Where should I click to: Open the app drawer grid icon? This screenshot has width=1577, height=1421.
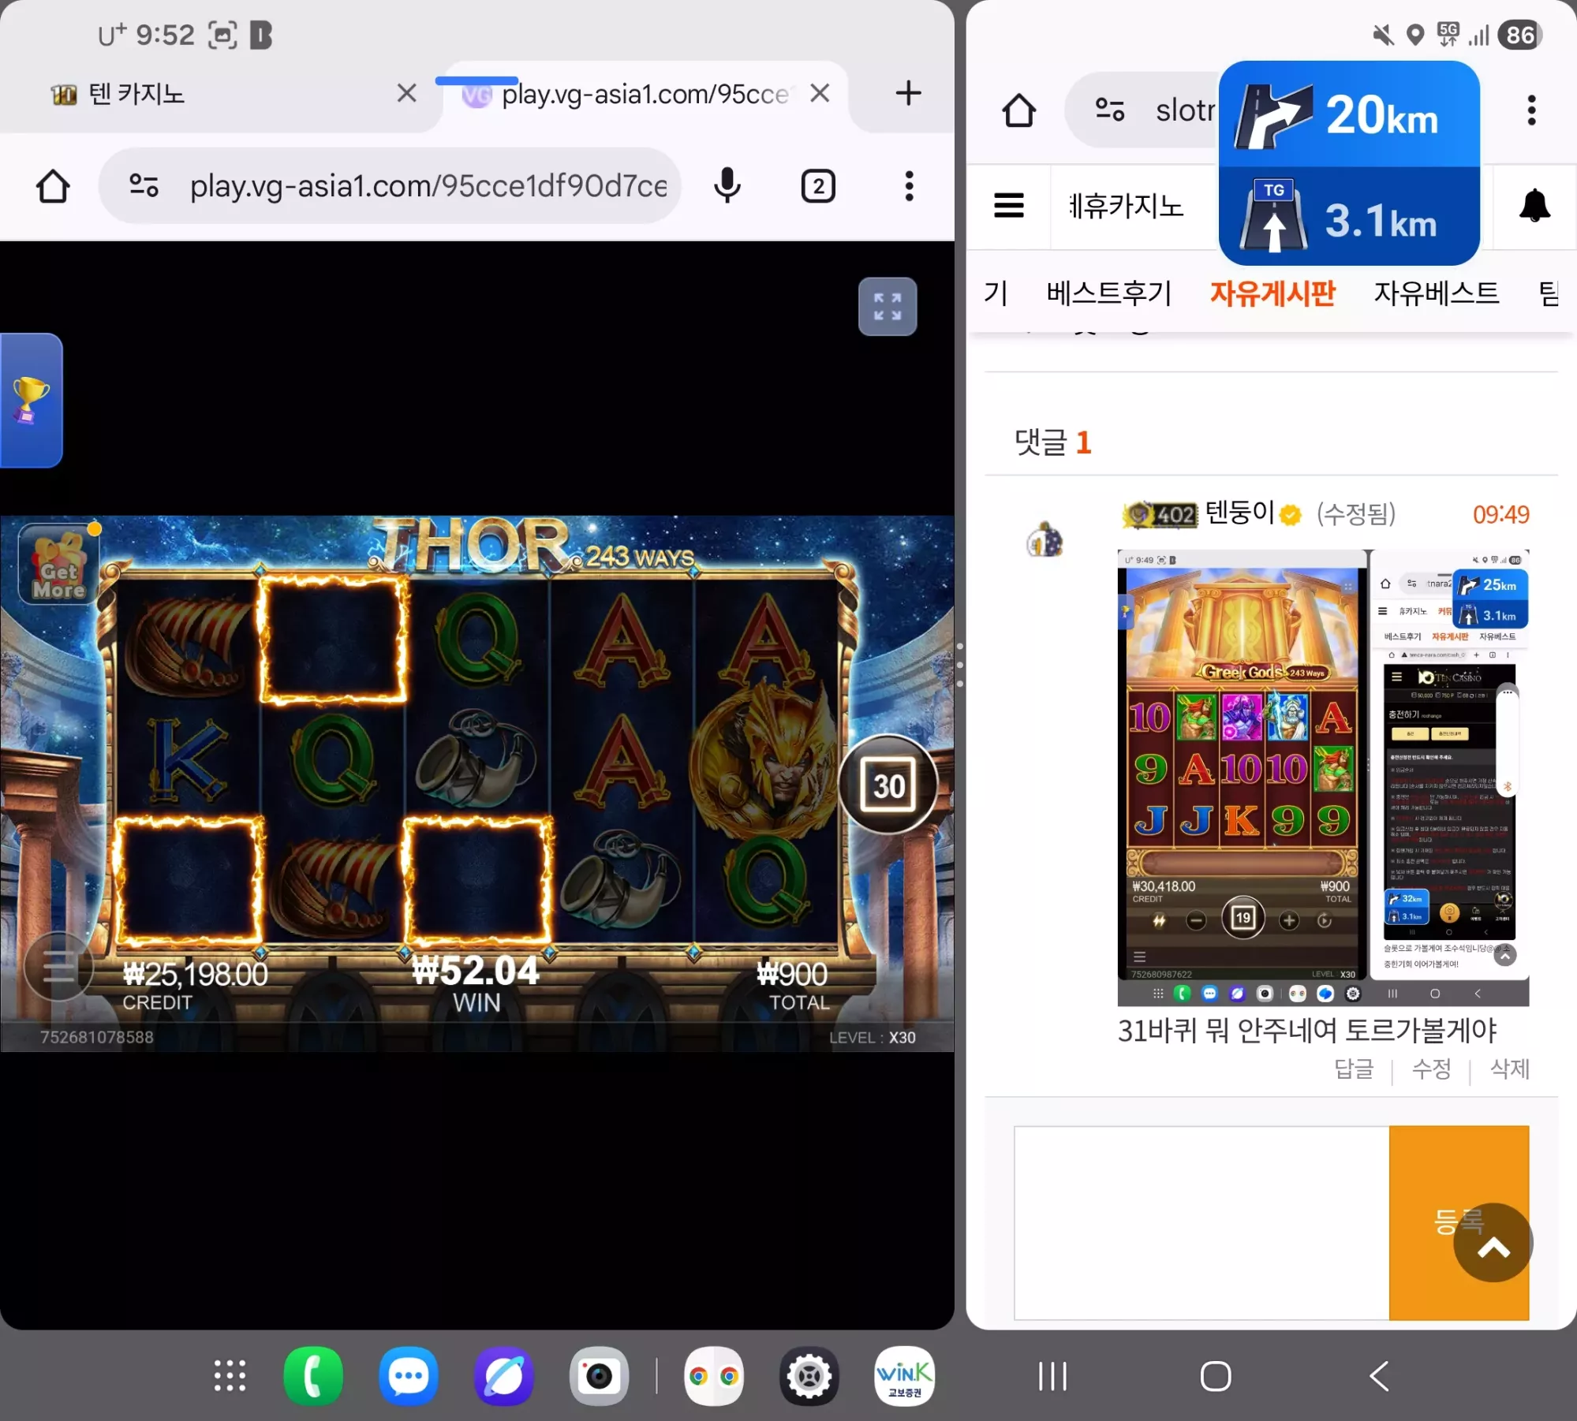click(230, 1376)
